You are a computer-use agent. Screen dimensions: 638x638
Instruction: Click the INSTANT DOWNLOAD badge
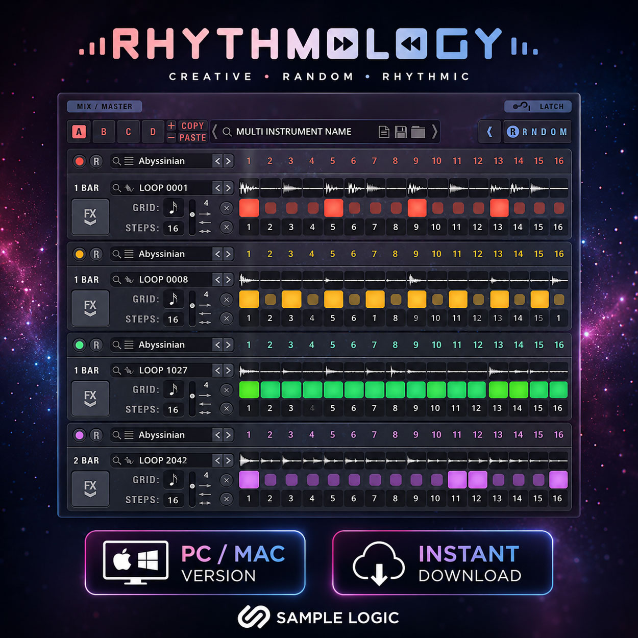443,563
